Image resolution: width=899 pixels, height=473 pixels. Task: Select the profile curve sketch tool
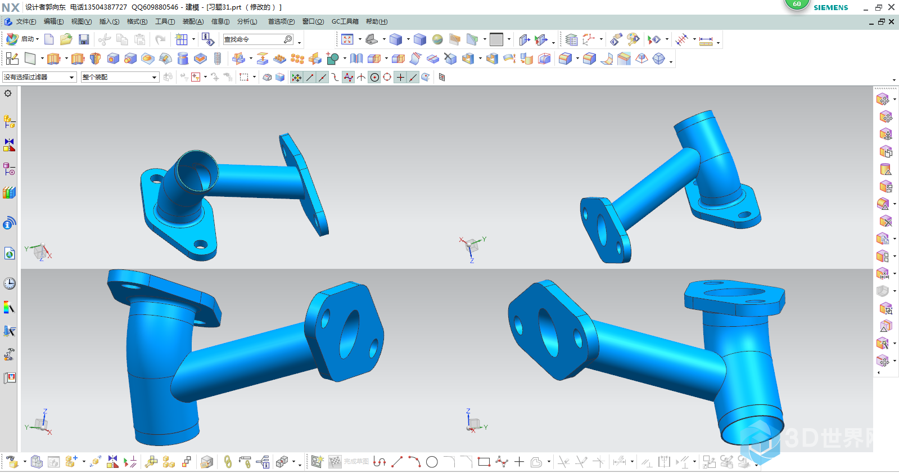(x=380, y=462)
